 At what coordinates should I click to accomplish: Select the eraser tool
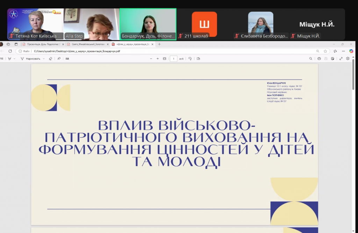[50, 59]
